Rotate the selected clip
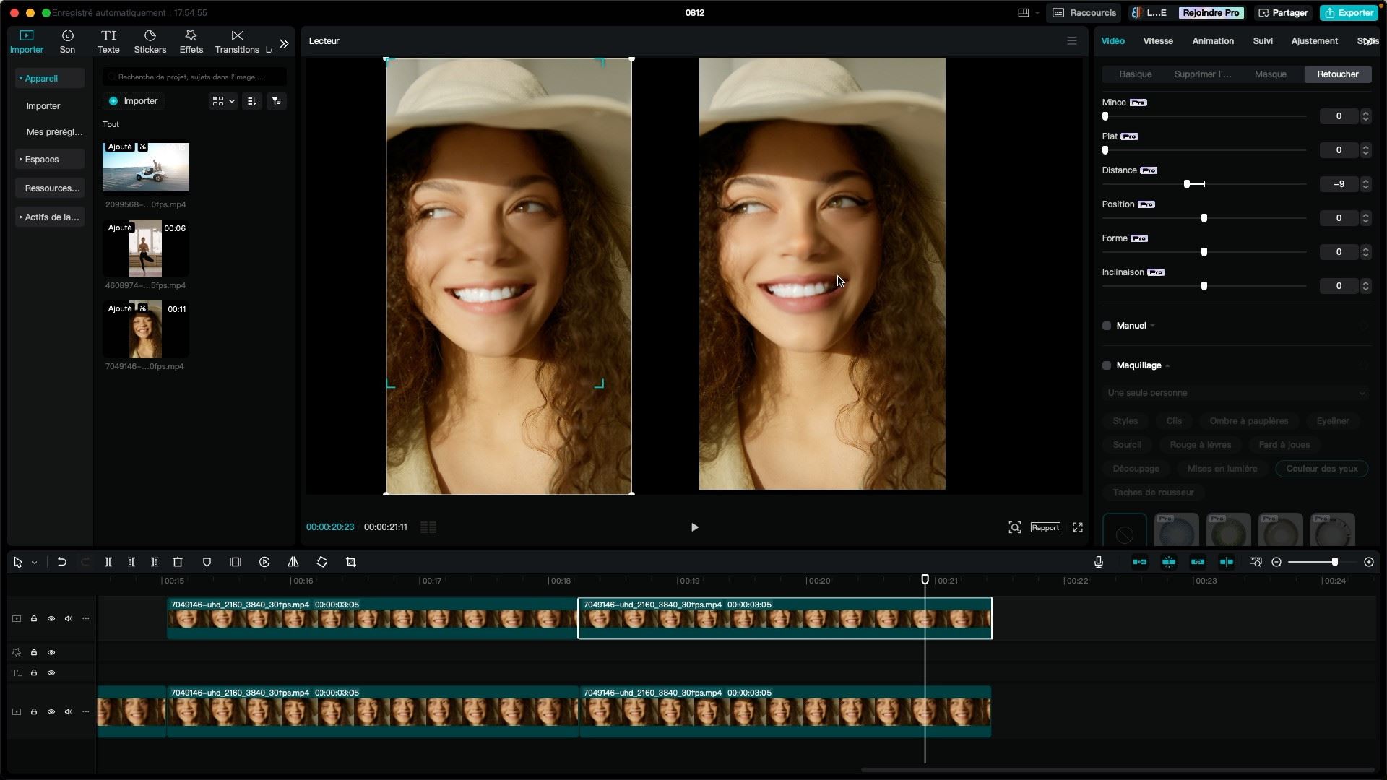The image size is (1387, 780). point(322,562)
